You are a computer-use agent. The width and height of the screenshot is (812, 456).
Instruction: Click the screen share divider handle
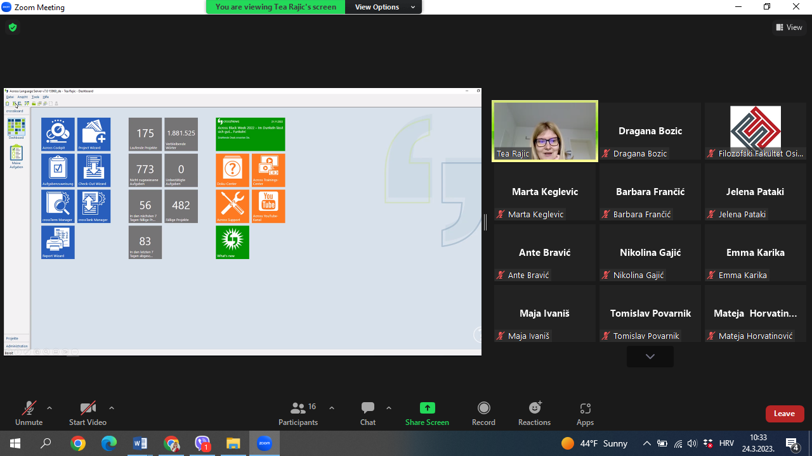485,222
